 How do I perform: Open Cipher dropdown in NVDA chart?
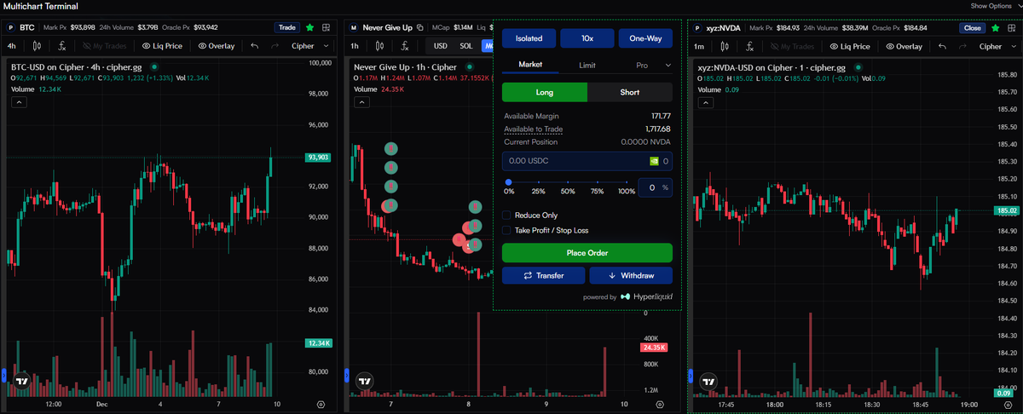coord(996,46)
